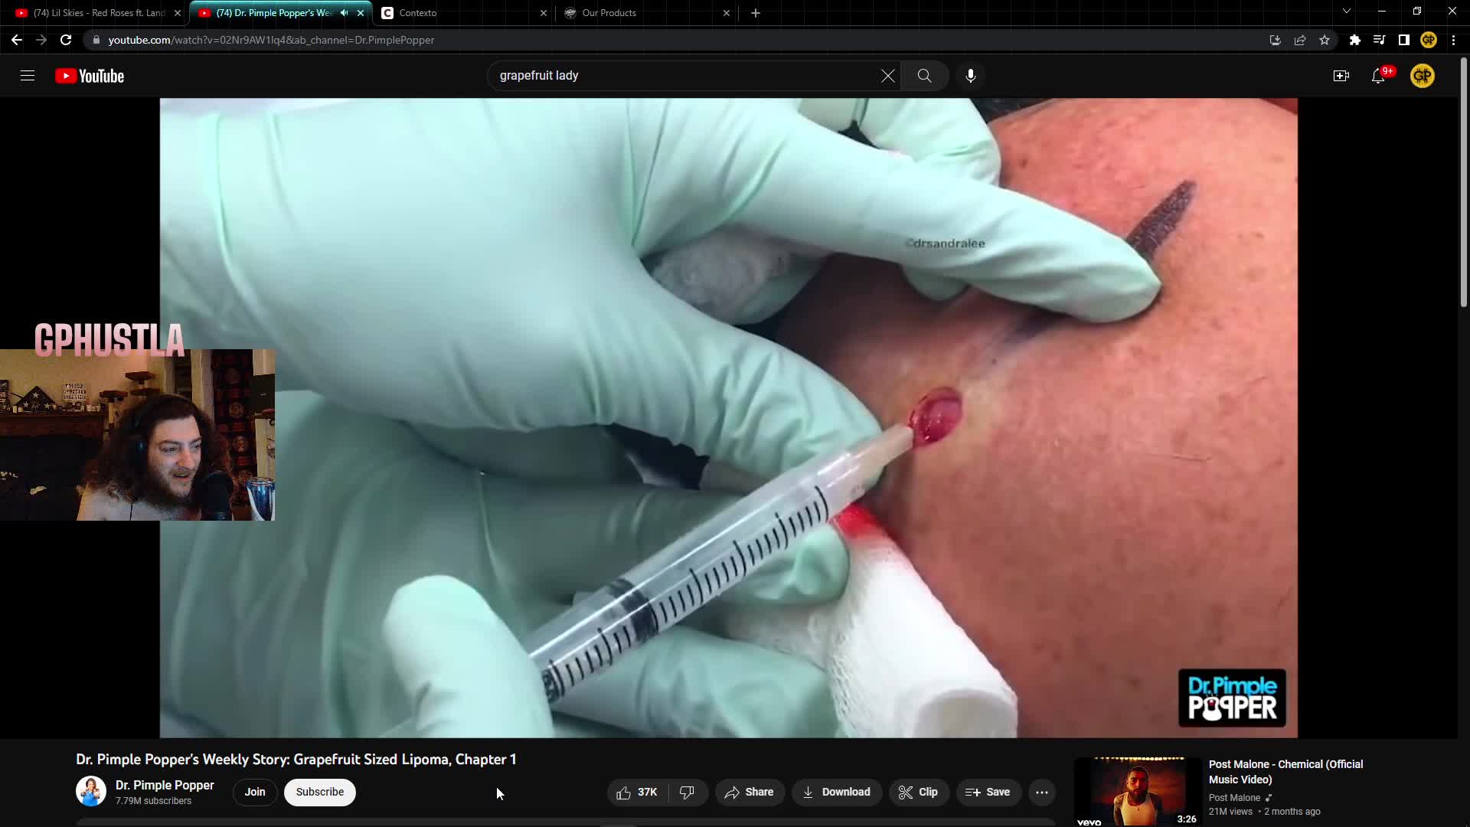The image size is (1470, 827).
Task: Open the browser side panel icon
Action: 1403,40
